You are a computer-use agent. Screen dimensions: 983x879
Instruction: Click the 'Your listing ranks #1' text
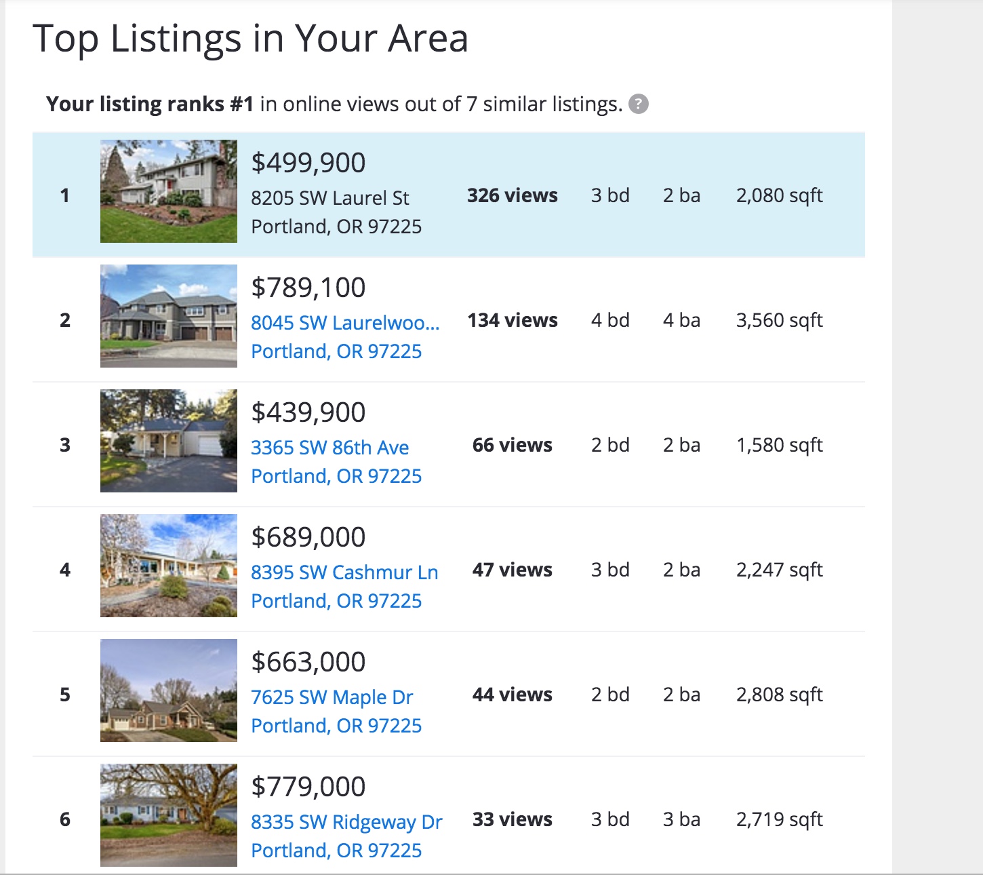tap(150, 104)
